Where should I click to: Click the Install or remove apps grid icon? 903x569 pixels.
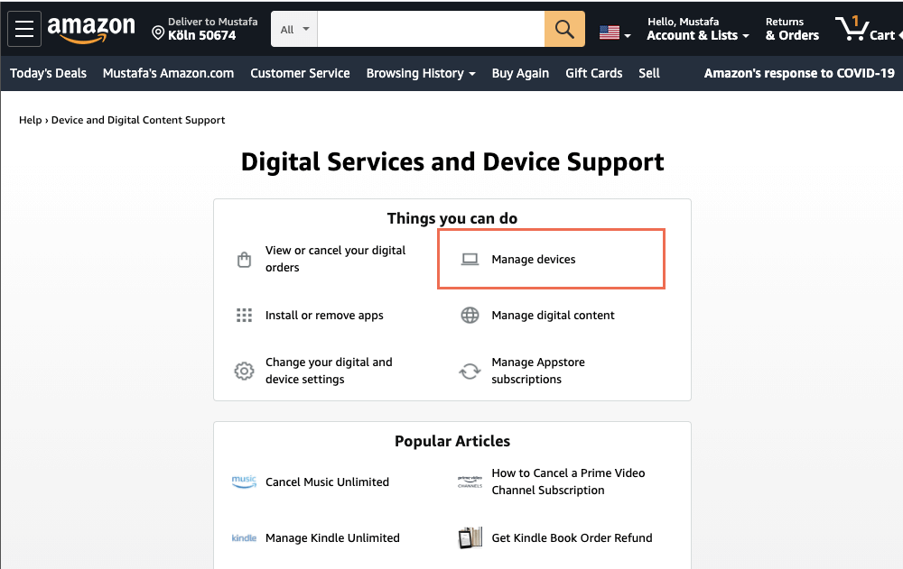pos(243,315)
